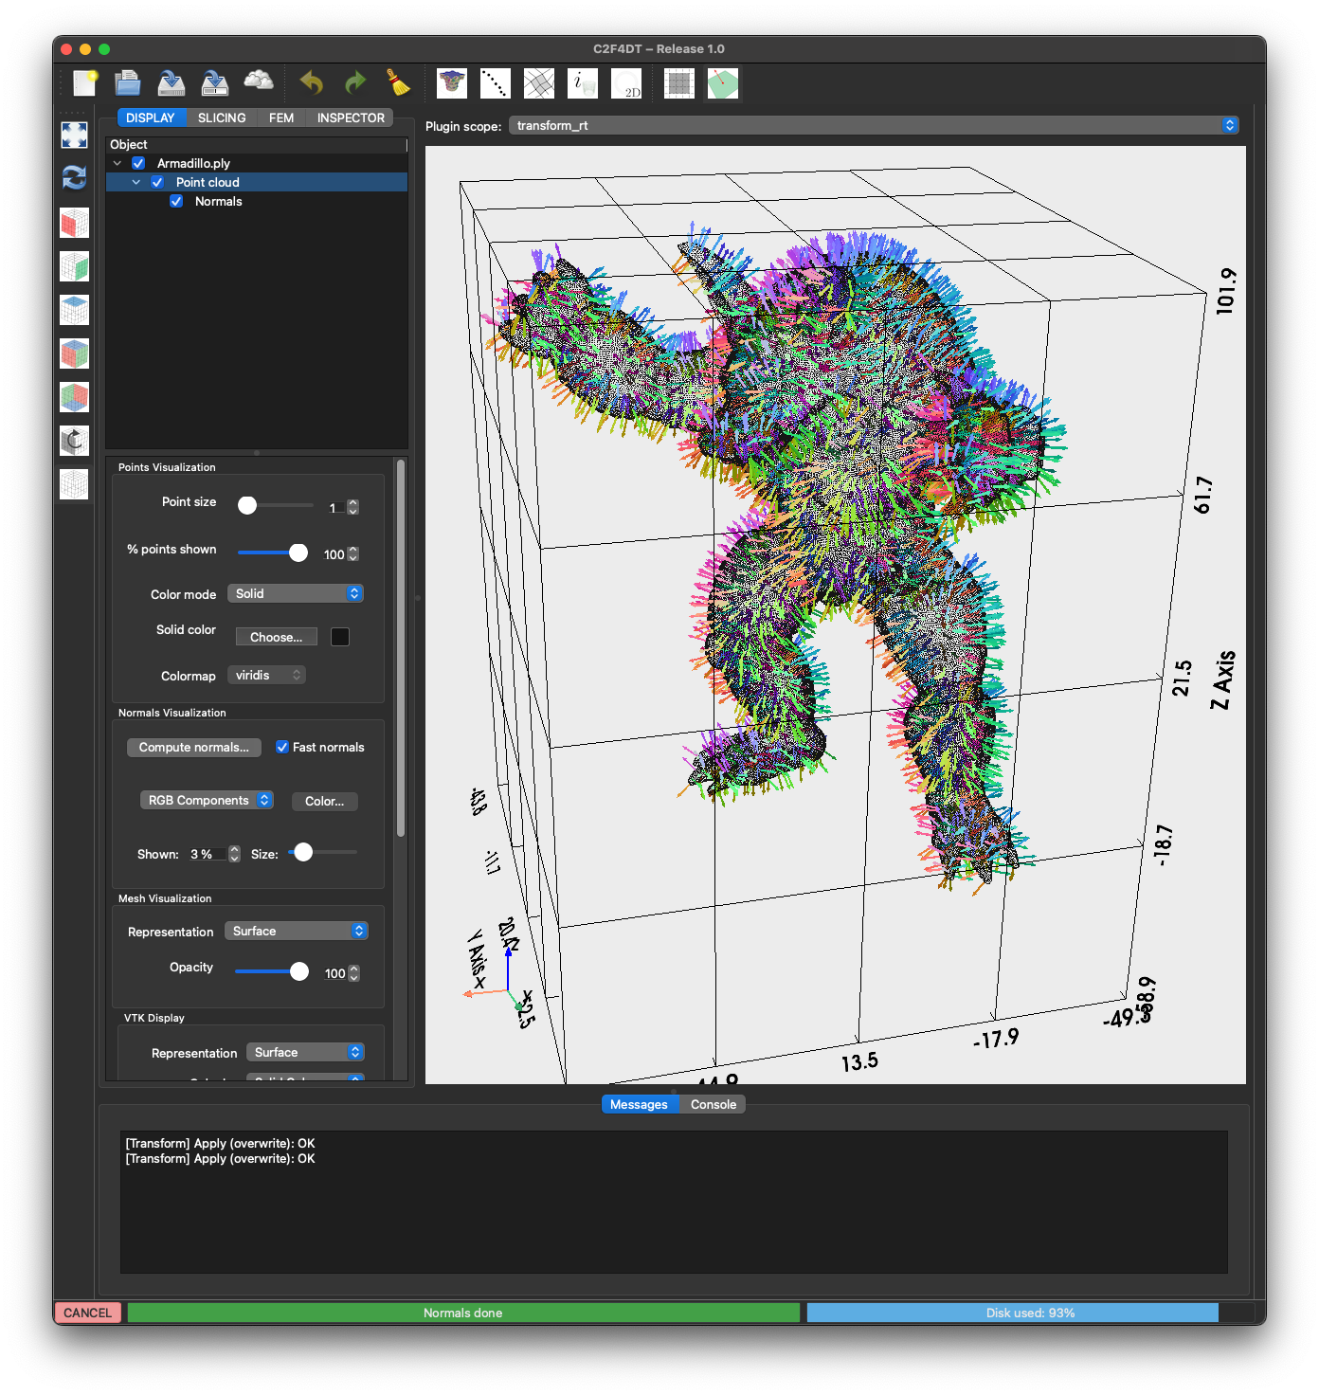The image size is (1319, 1395).
Task: Switch to the SLICING tab
Action: tap(222, 118)
